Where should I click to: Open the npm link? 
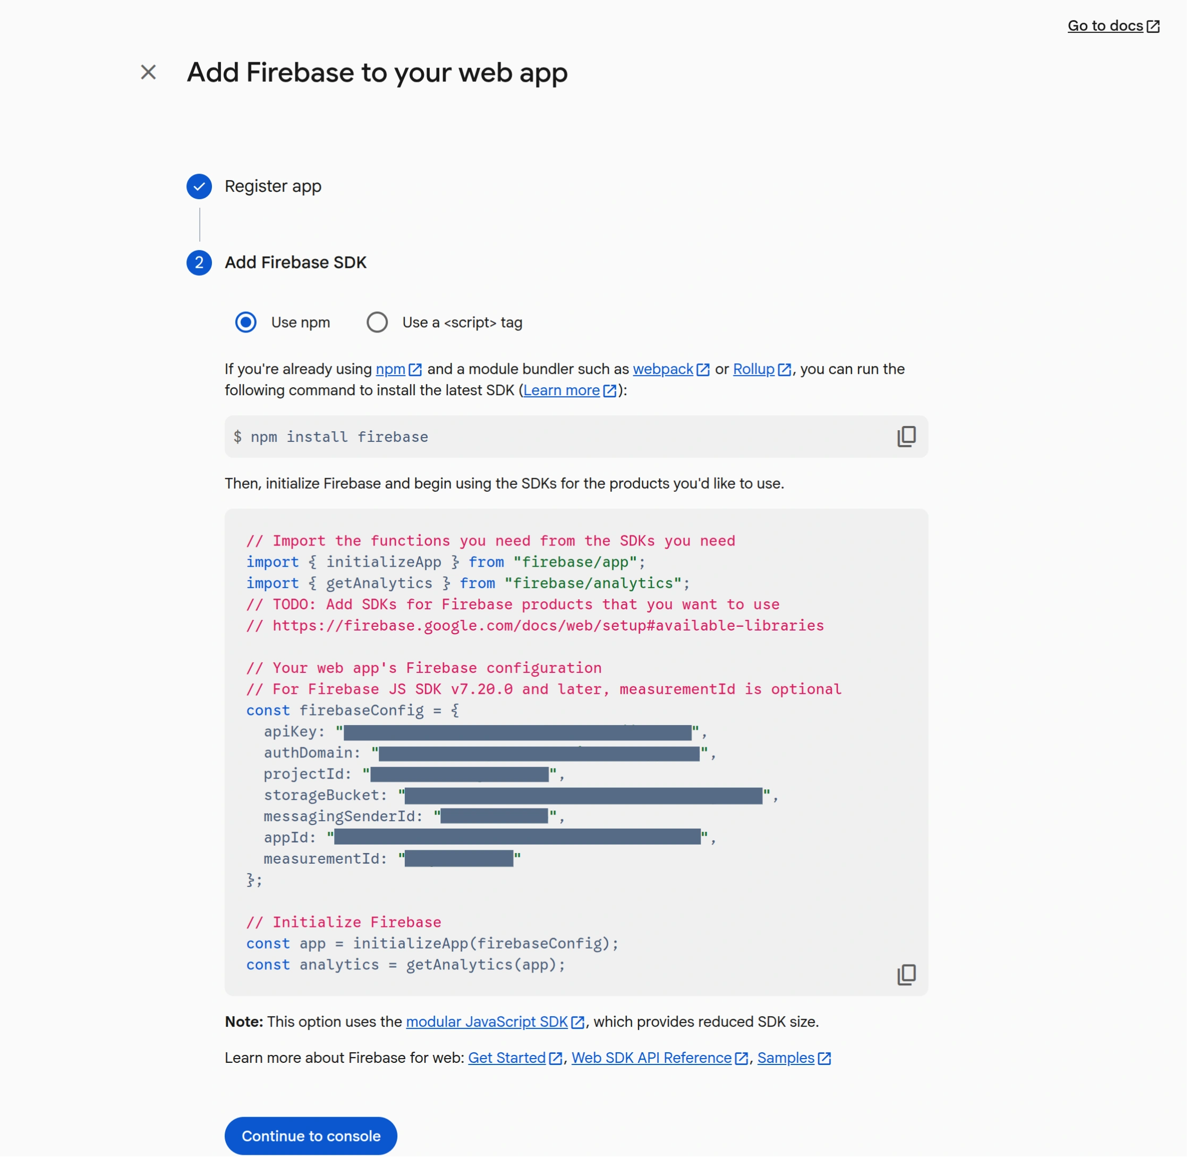pyautogui.click(x=392, y=370)
